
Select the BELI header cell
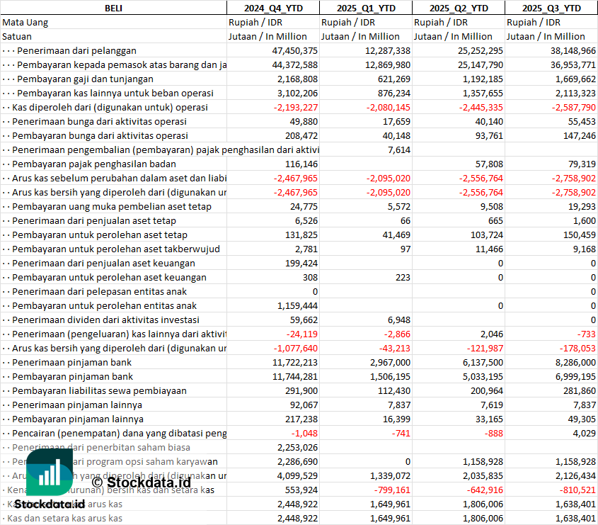coord(113,8)
